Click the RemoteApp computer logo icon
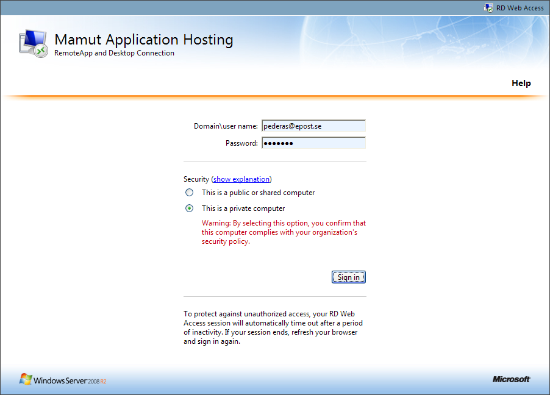The height and width of the screenshot is (395, 550). [x=34, y=43]
